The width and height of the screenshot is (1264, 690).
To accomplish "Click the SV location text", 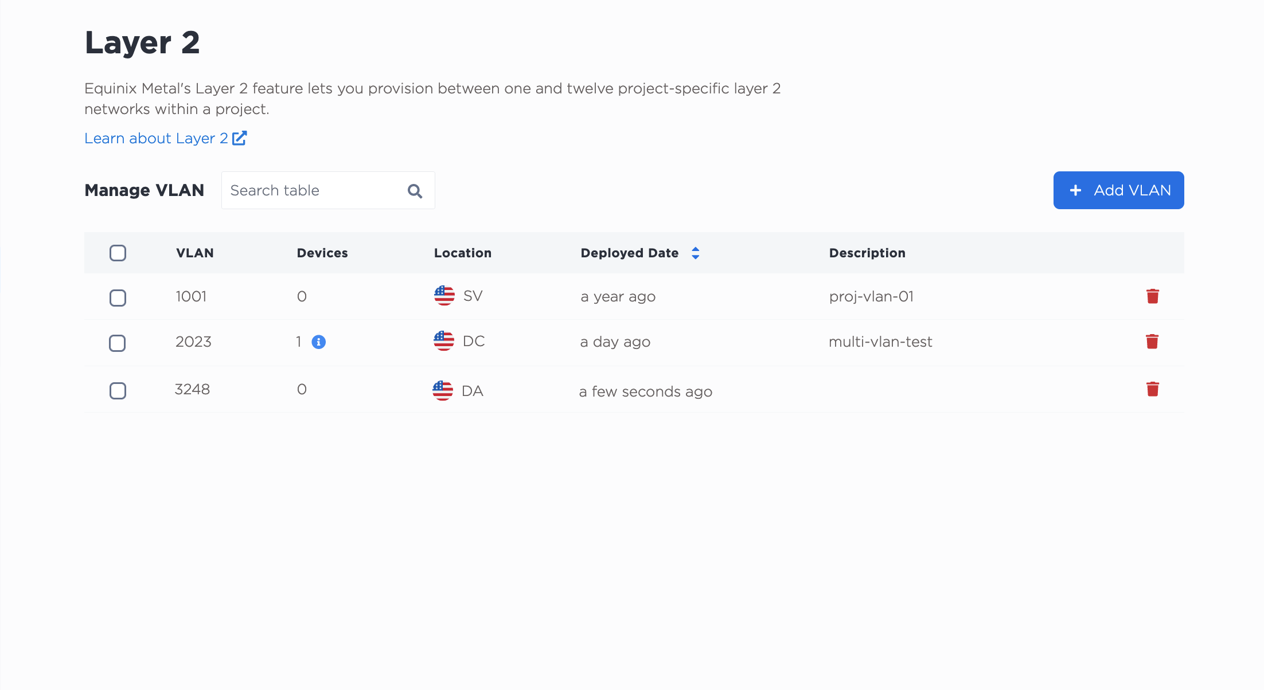I will pos(473,296).
